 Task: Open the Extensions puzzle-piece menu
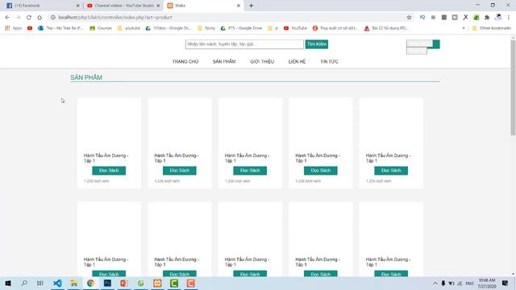pyautogui.click(x=487, y=18)
